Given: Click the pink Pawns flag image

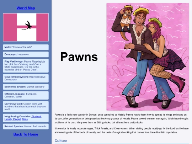Looking at the screenshot, I should pyautogui.click(x=26, y=27).
